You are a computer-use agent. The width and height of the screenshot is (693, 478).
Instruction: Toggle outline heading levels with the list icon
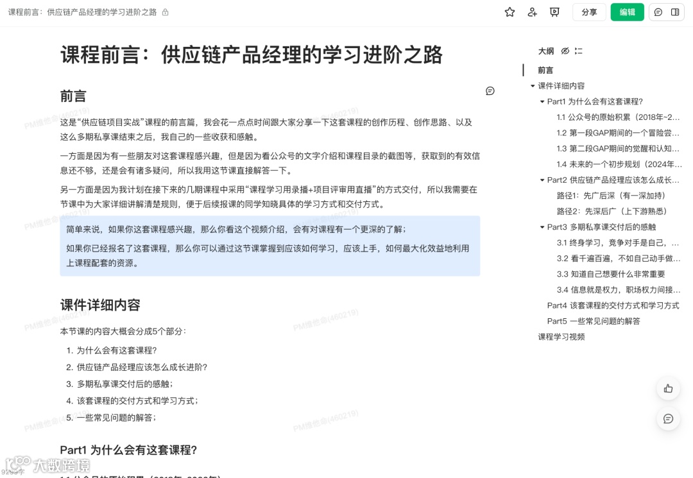tap(578, 51)
